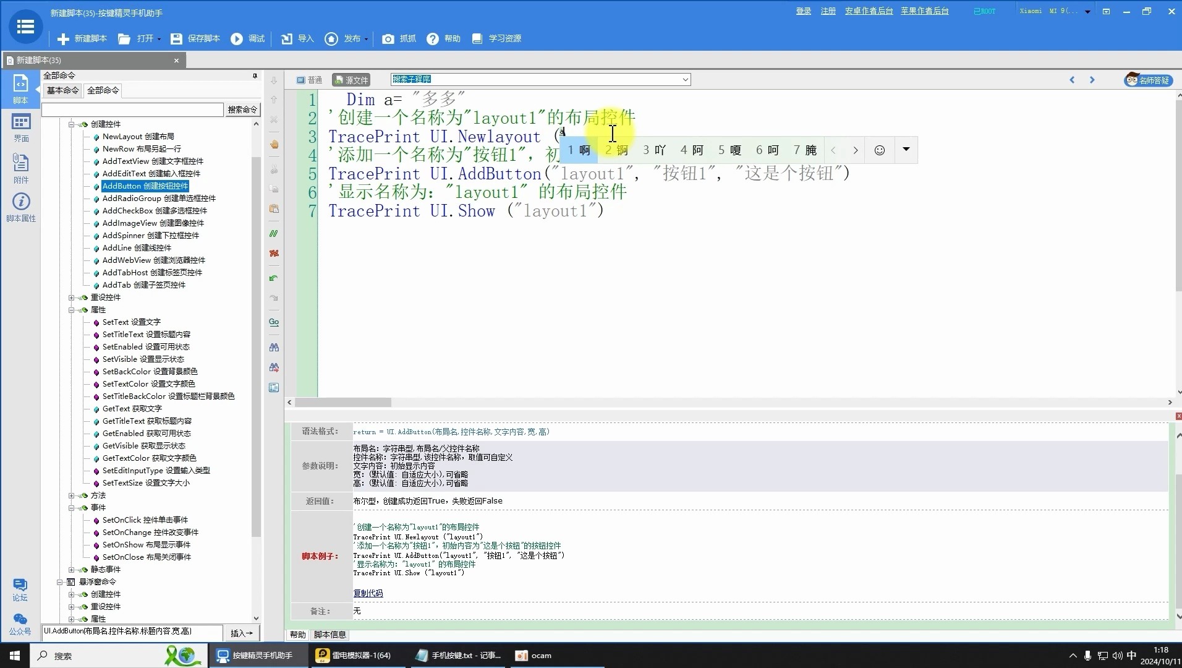Screen dimensions: 1182x668
Task: Click the 复制代码 link
Action: pos(368,593)
